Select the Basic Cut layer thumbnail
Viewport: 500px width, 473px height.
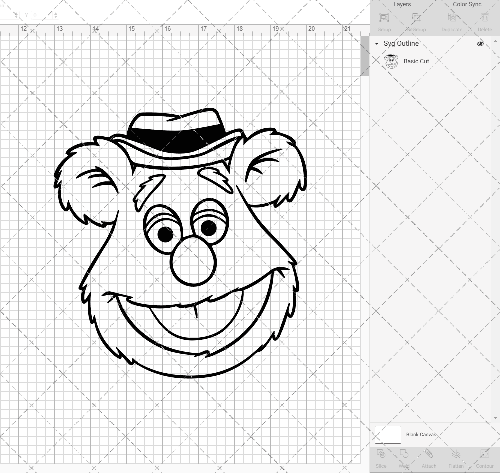(x=391, y=61)
